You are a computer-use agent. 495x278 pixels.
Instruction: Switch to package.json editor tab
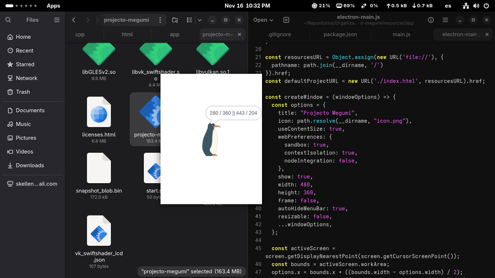click(x=341, y=34)
